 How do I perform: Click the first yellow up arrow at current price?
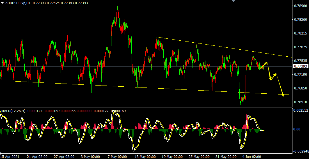click(264, 65)
